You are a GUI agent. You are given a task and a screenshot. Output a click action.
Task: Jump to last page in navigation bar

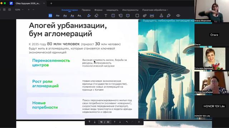[94, 122]
